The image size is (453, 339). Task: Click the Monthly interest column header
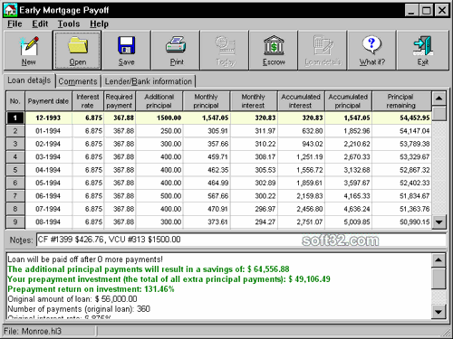[253, 101]
